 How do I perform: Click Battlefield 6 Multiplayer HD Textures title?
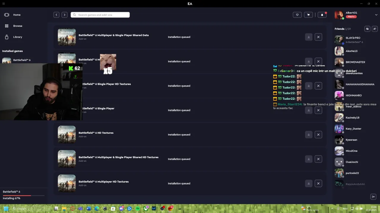(x=104, y=182)
